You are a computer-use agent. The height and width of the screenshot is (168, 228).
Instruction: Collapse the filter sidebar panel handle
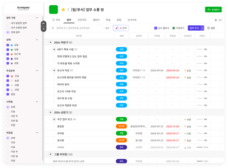pyautogui.click(x=43, y=23)
